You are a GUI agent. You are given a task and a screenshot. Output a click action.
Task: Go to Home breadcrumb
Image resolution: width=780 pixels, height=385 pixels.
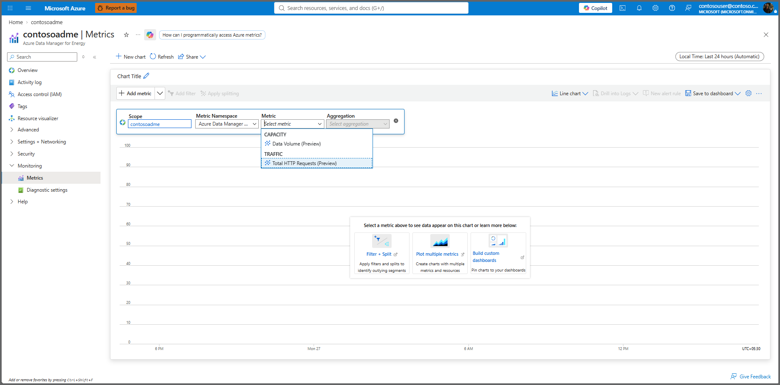click(16, 22)
